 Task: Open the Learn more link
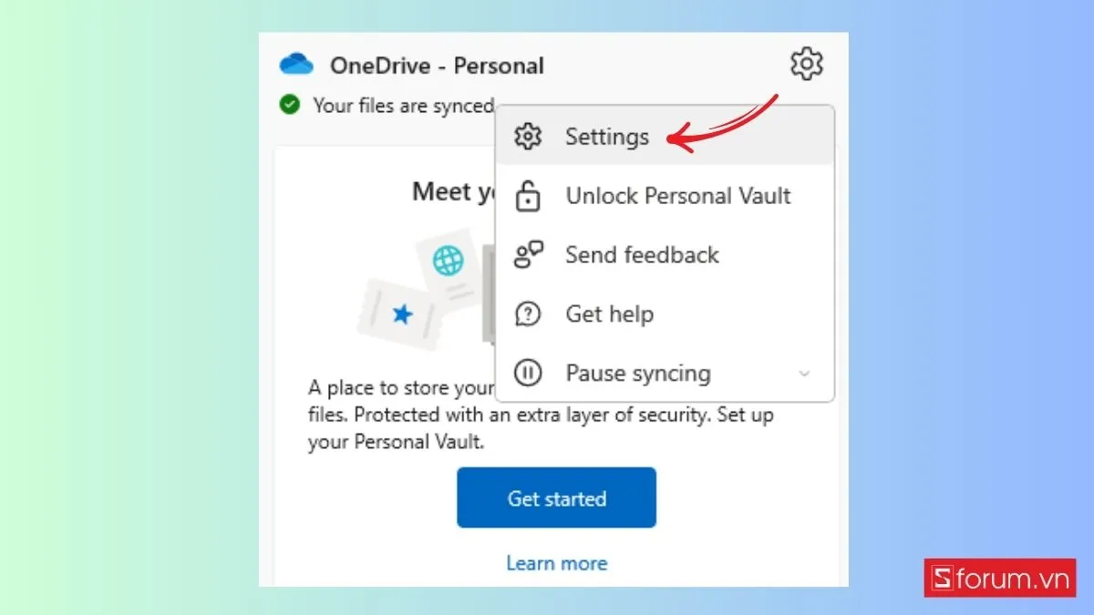556,563
